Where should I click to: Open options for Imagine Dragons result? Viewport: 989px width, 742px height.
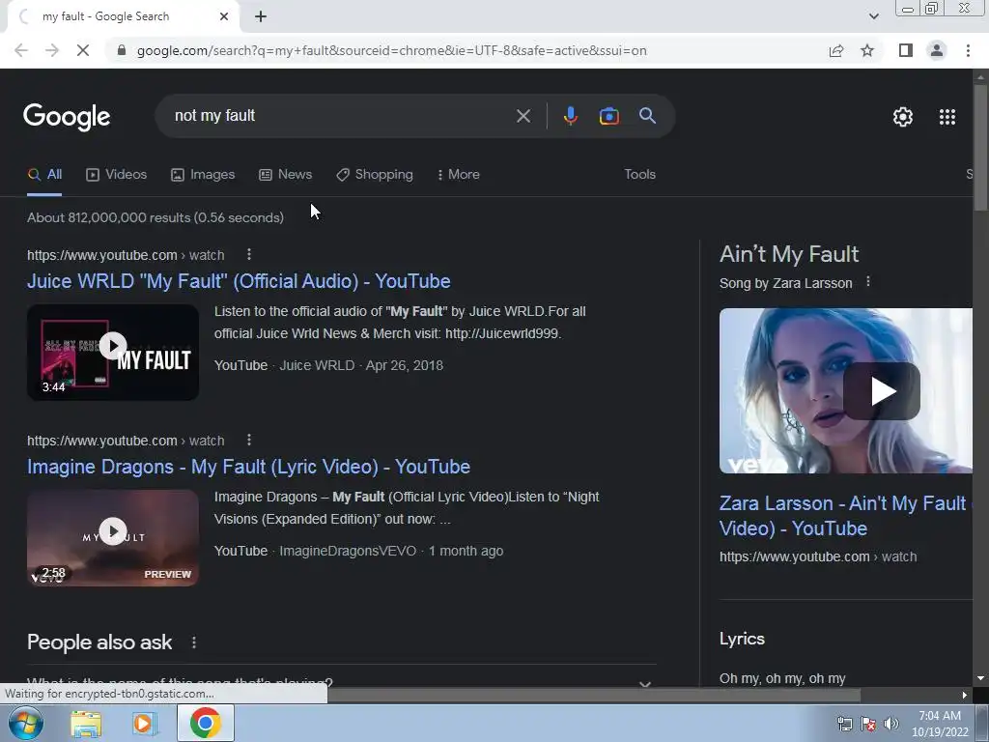(249, 440)
